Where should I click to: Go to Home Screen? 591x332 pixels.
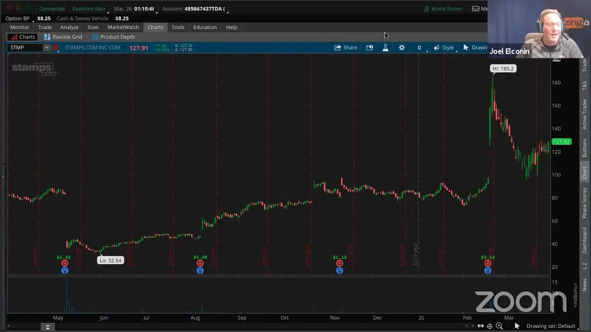pyautogui.click(x=443, y=9)
